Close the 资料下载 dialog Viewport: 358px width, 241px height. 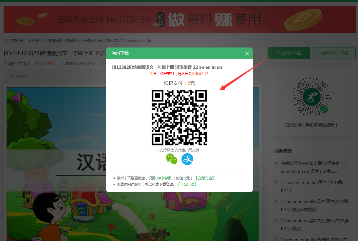(247, 53)
